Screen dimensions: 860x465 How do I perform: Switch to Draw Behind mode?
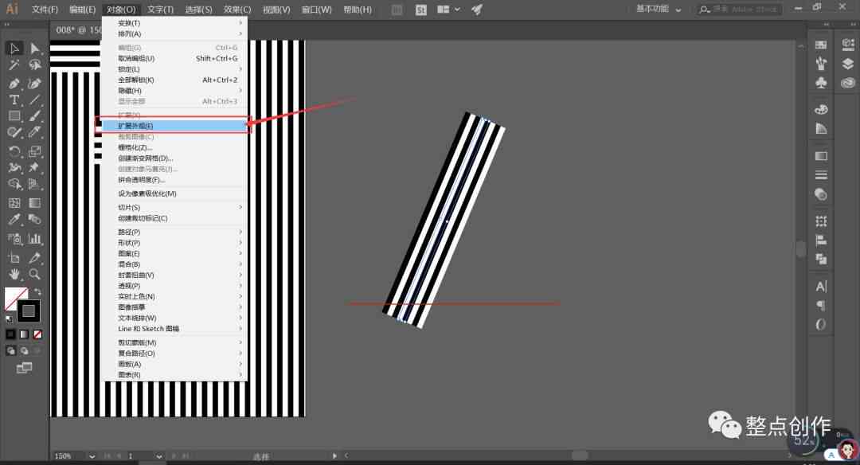pos(24,351)
